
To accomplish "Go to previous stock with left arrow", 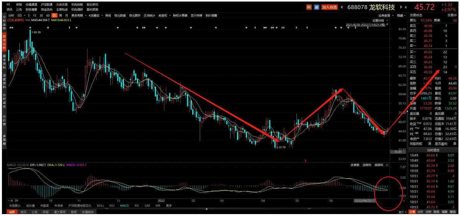I will pos(342,7).
